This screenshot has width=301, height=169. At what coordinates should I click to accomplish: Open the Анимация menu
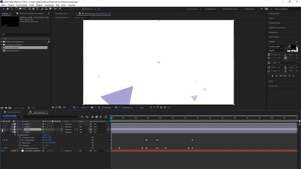click(x=49, y=5)
